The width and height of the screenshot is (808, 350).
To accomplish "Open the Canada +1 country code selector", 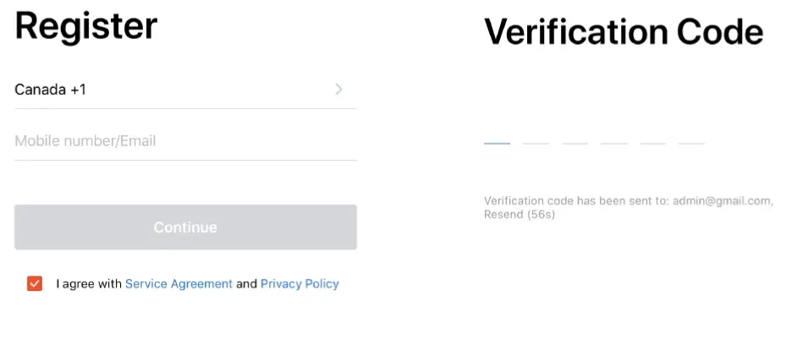I will click(x=51, y=90).
